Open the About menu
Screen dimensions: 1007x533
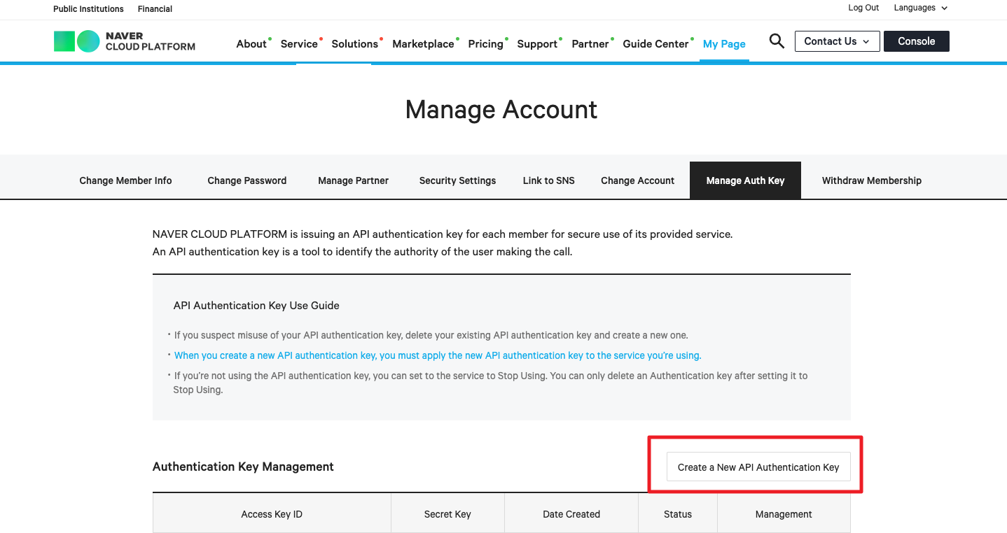(x=251, y=44)
